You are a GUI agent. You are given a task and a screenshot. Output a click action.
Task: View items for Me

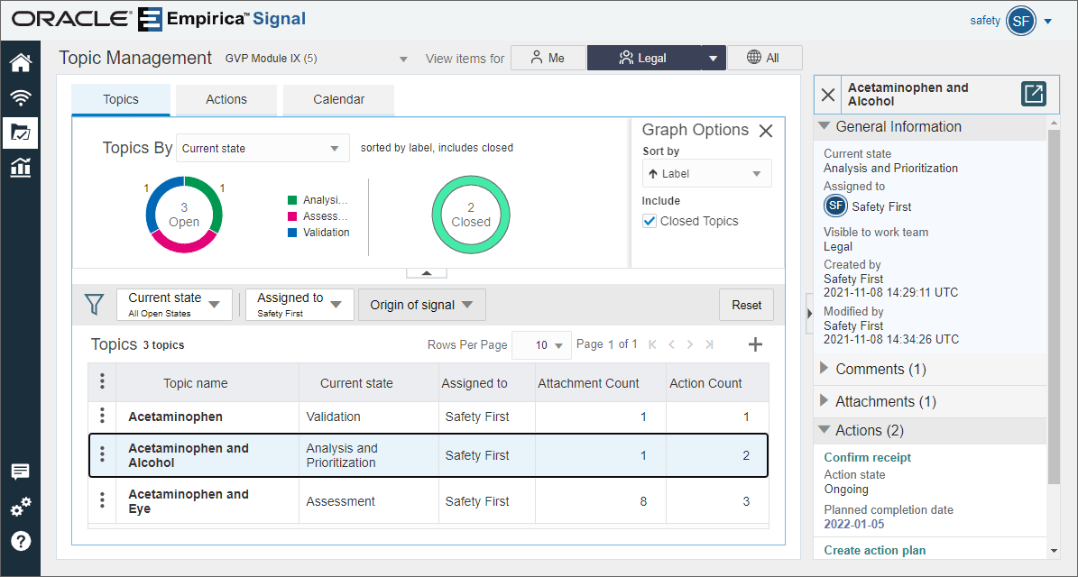click(x=548, y=59)
